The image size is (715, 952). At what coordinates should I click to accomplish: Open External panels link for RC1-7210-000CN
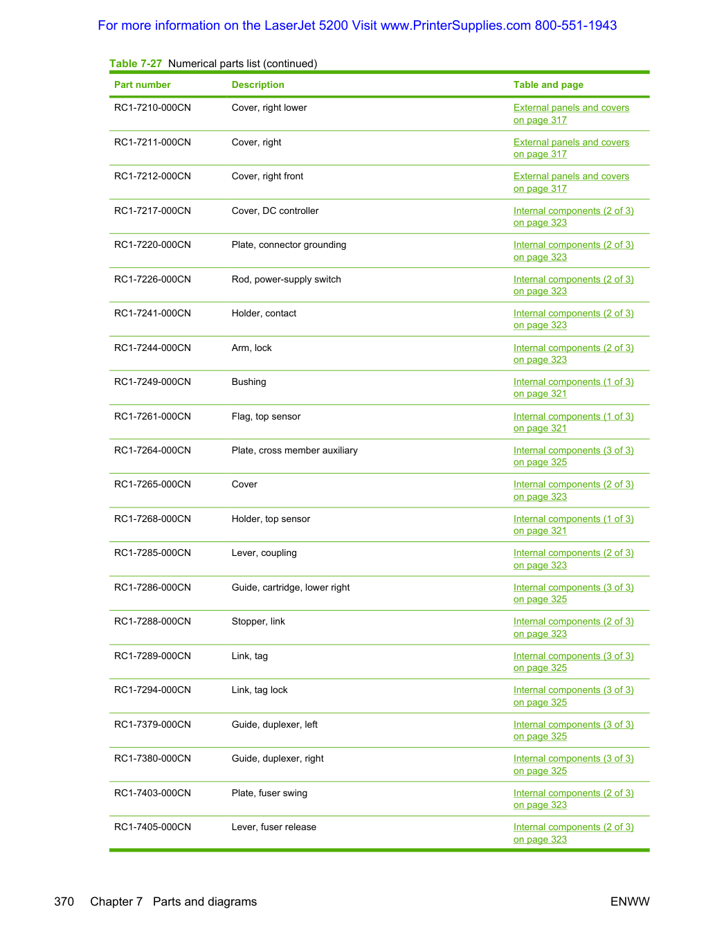click(x=571, y=114)
